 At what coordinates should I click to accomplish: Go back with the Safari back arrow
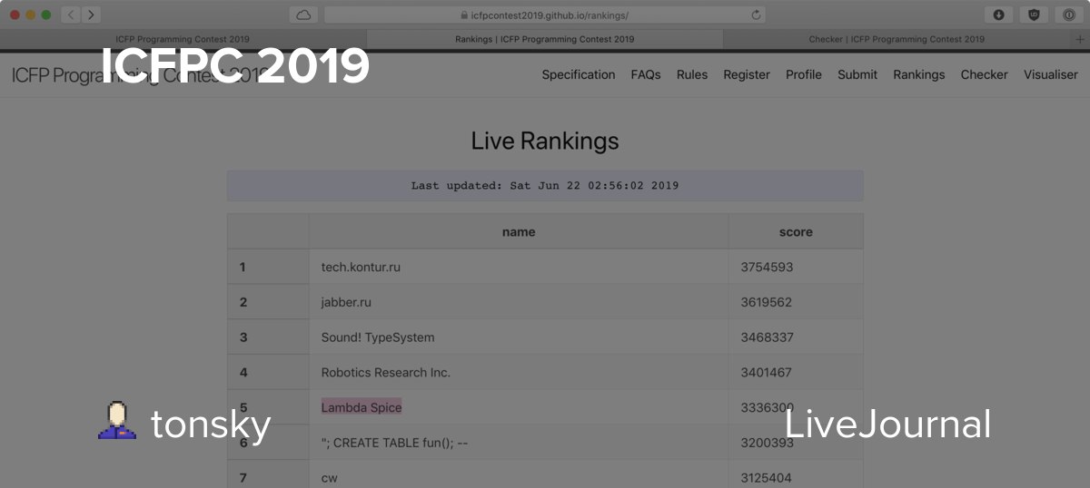pos(71,15)
